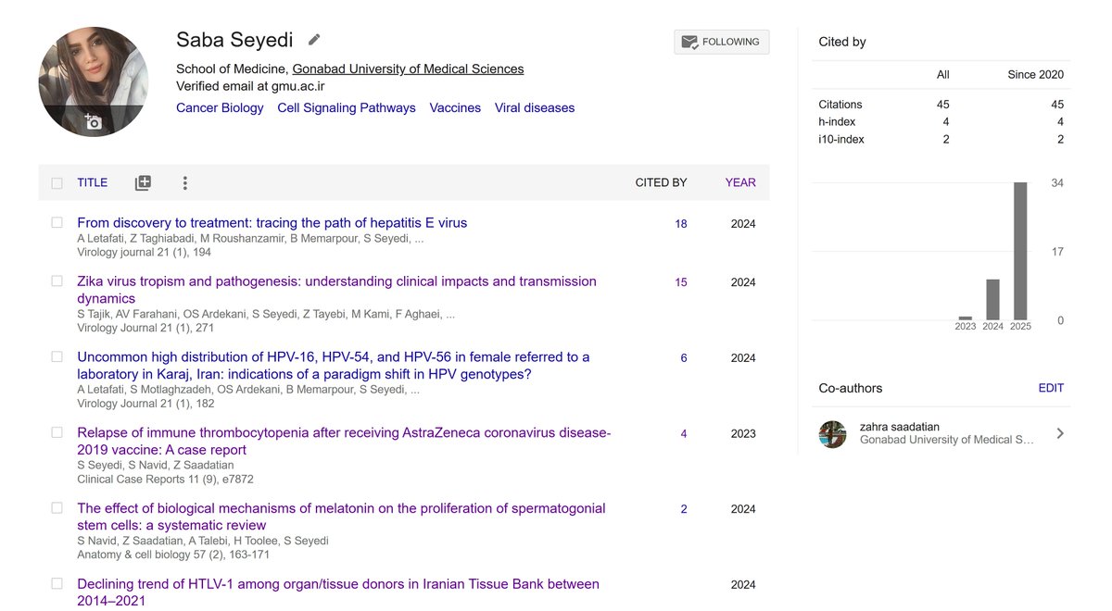Open the Viral diseases interest tag

[x=535, y=108]
